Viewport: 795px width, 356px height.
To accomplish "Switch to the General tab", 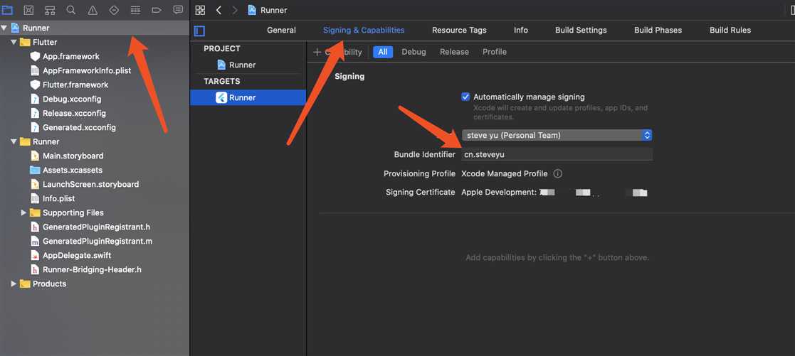I will 281,30.
